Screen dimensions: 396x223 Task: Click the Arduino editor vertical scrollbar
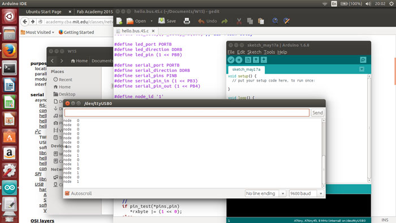pyautogui.click(x=369, y=128)
